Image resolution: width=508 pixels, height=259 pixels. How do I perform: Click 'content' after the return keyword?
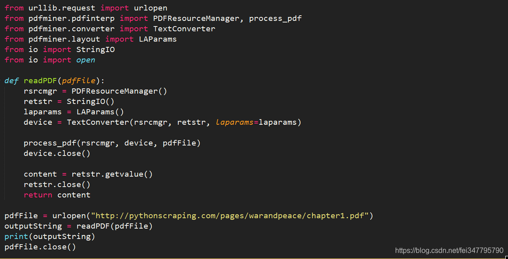74,194
